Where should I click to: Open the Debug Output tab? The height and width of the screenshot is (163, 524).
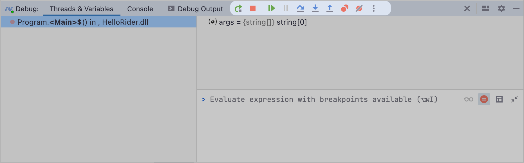point(195,9)
